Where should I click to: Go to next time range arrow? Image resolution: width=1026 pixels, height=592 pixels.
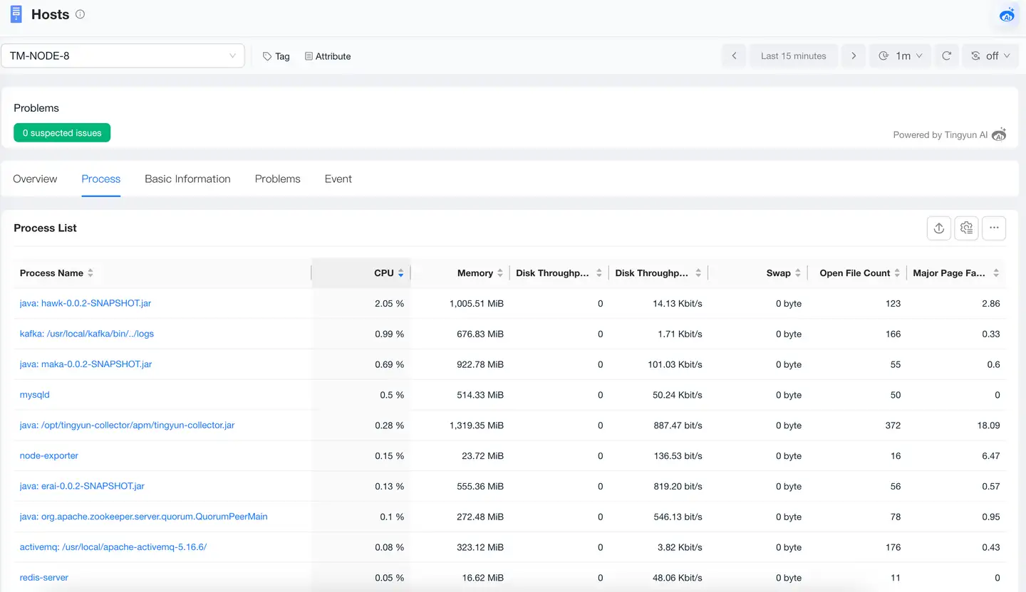click(854, 55)
